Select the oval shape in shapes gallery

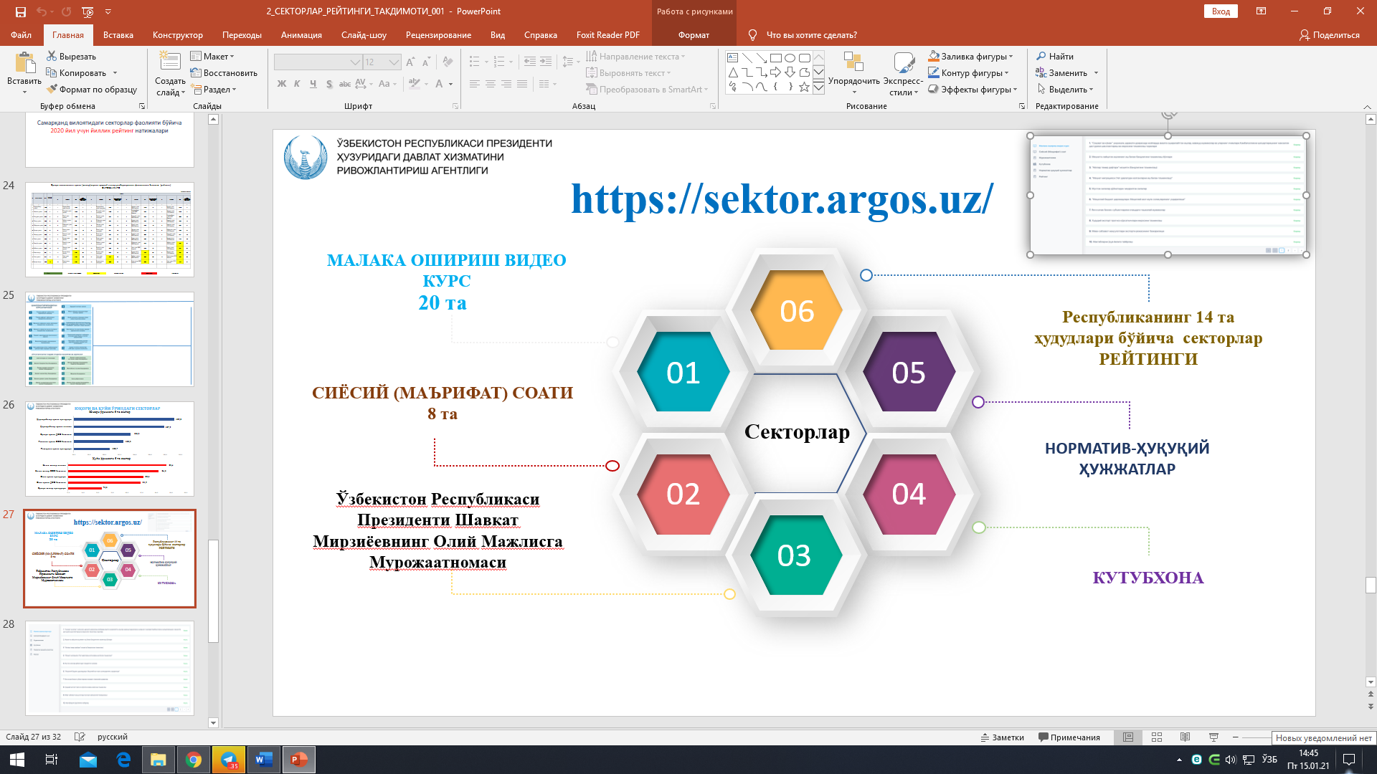coord(790,58)
